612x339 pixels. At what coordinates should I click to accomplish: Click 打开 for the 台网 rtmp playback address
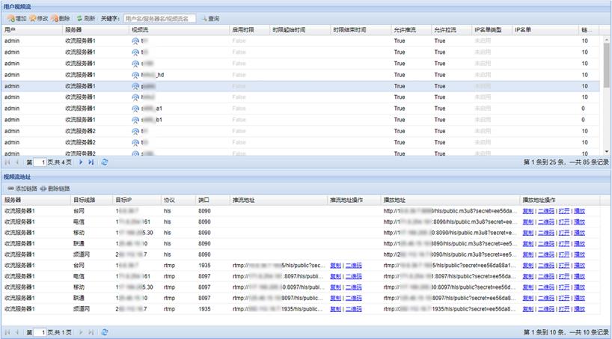point(563,266)
